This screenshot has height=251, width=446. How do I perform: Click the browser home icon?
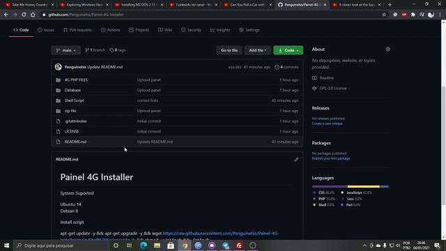pyautogui.click(x=33, y=15)
